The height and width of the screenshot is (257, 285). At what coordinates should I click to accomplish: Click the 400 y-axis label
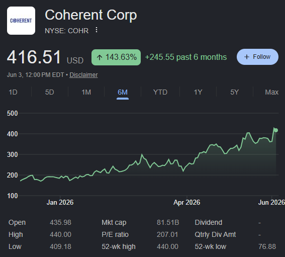tap(13, 134)
